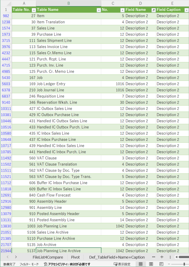Image resolution: width=189 pixels, height=267 pixels.
Task: Open accessibility check from status bar
Action: [67, 264]
